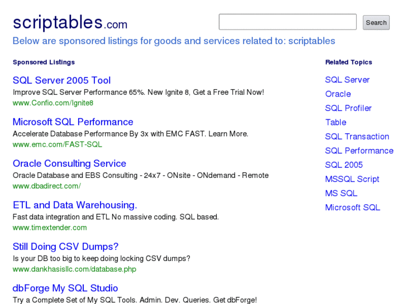Choose the Table related topic

tap(336, 122)
